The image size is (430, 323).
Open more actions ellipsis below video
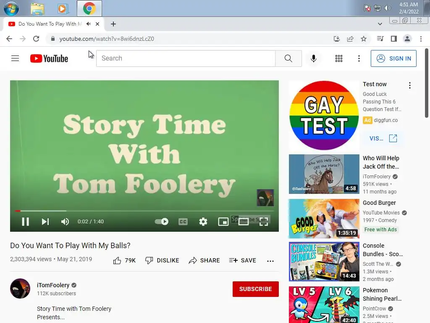(x=270, y=261)
